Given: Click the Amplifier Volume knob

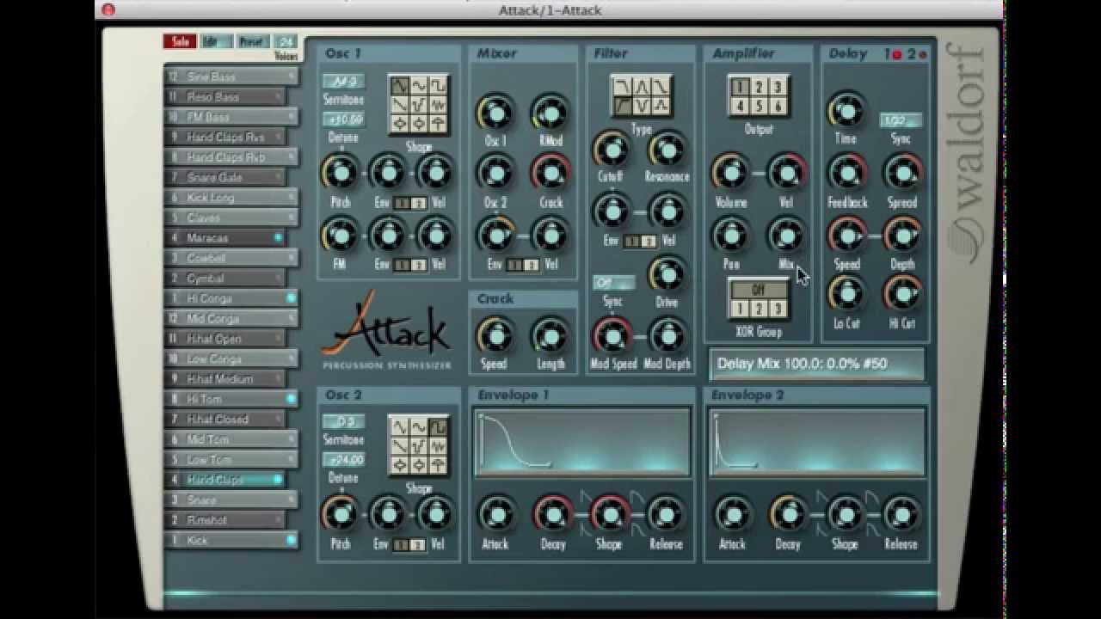Looking at the screenshot, I should coord(729,173).
